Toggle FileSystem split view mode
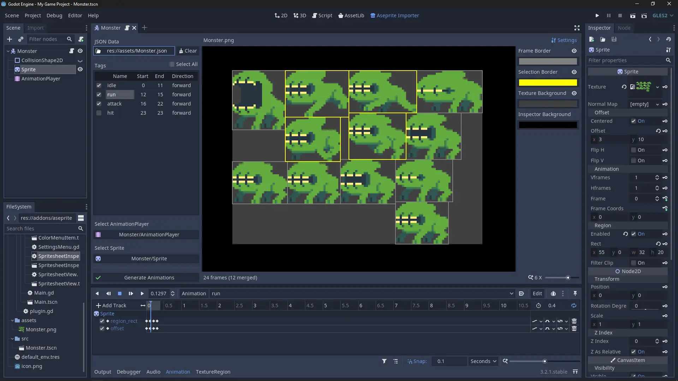This screenshot has width=678, height=381. (x=81, y=218)
